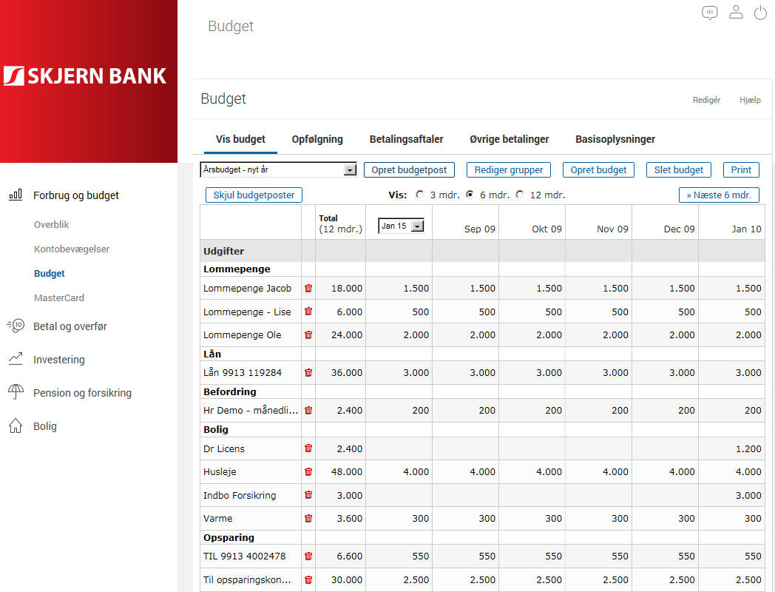
Task: Open Kontobevægelser in the sidebar
Action: click(x=72, y=249)
